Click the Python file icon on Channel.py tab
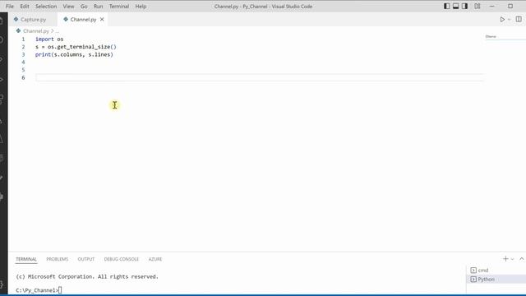This screenshot has height=296, width=526. [66, 20]
